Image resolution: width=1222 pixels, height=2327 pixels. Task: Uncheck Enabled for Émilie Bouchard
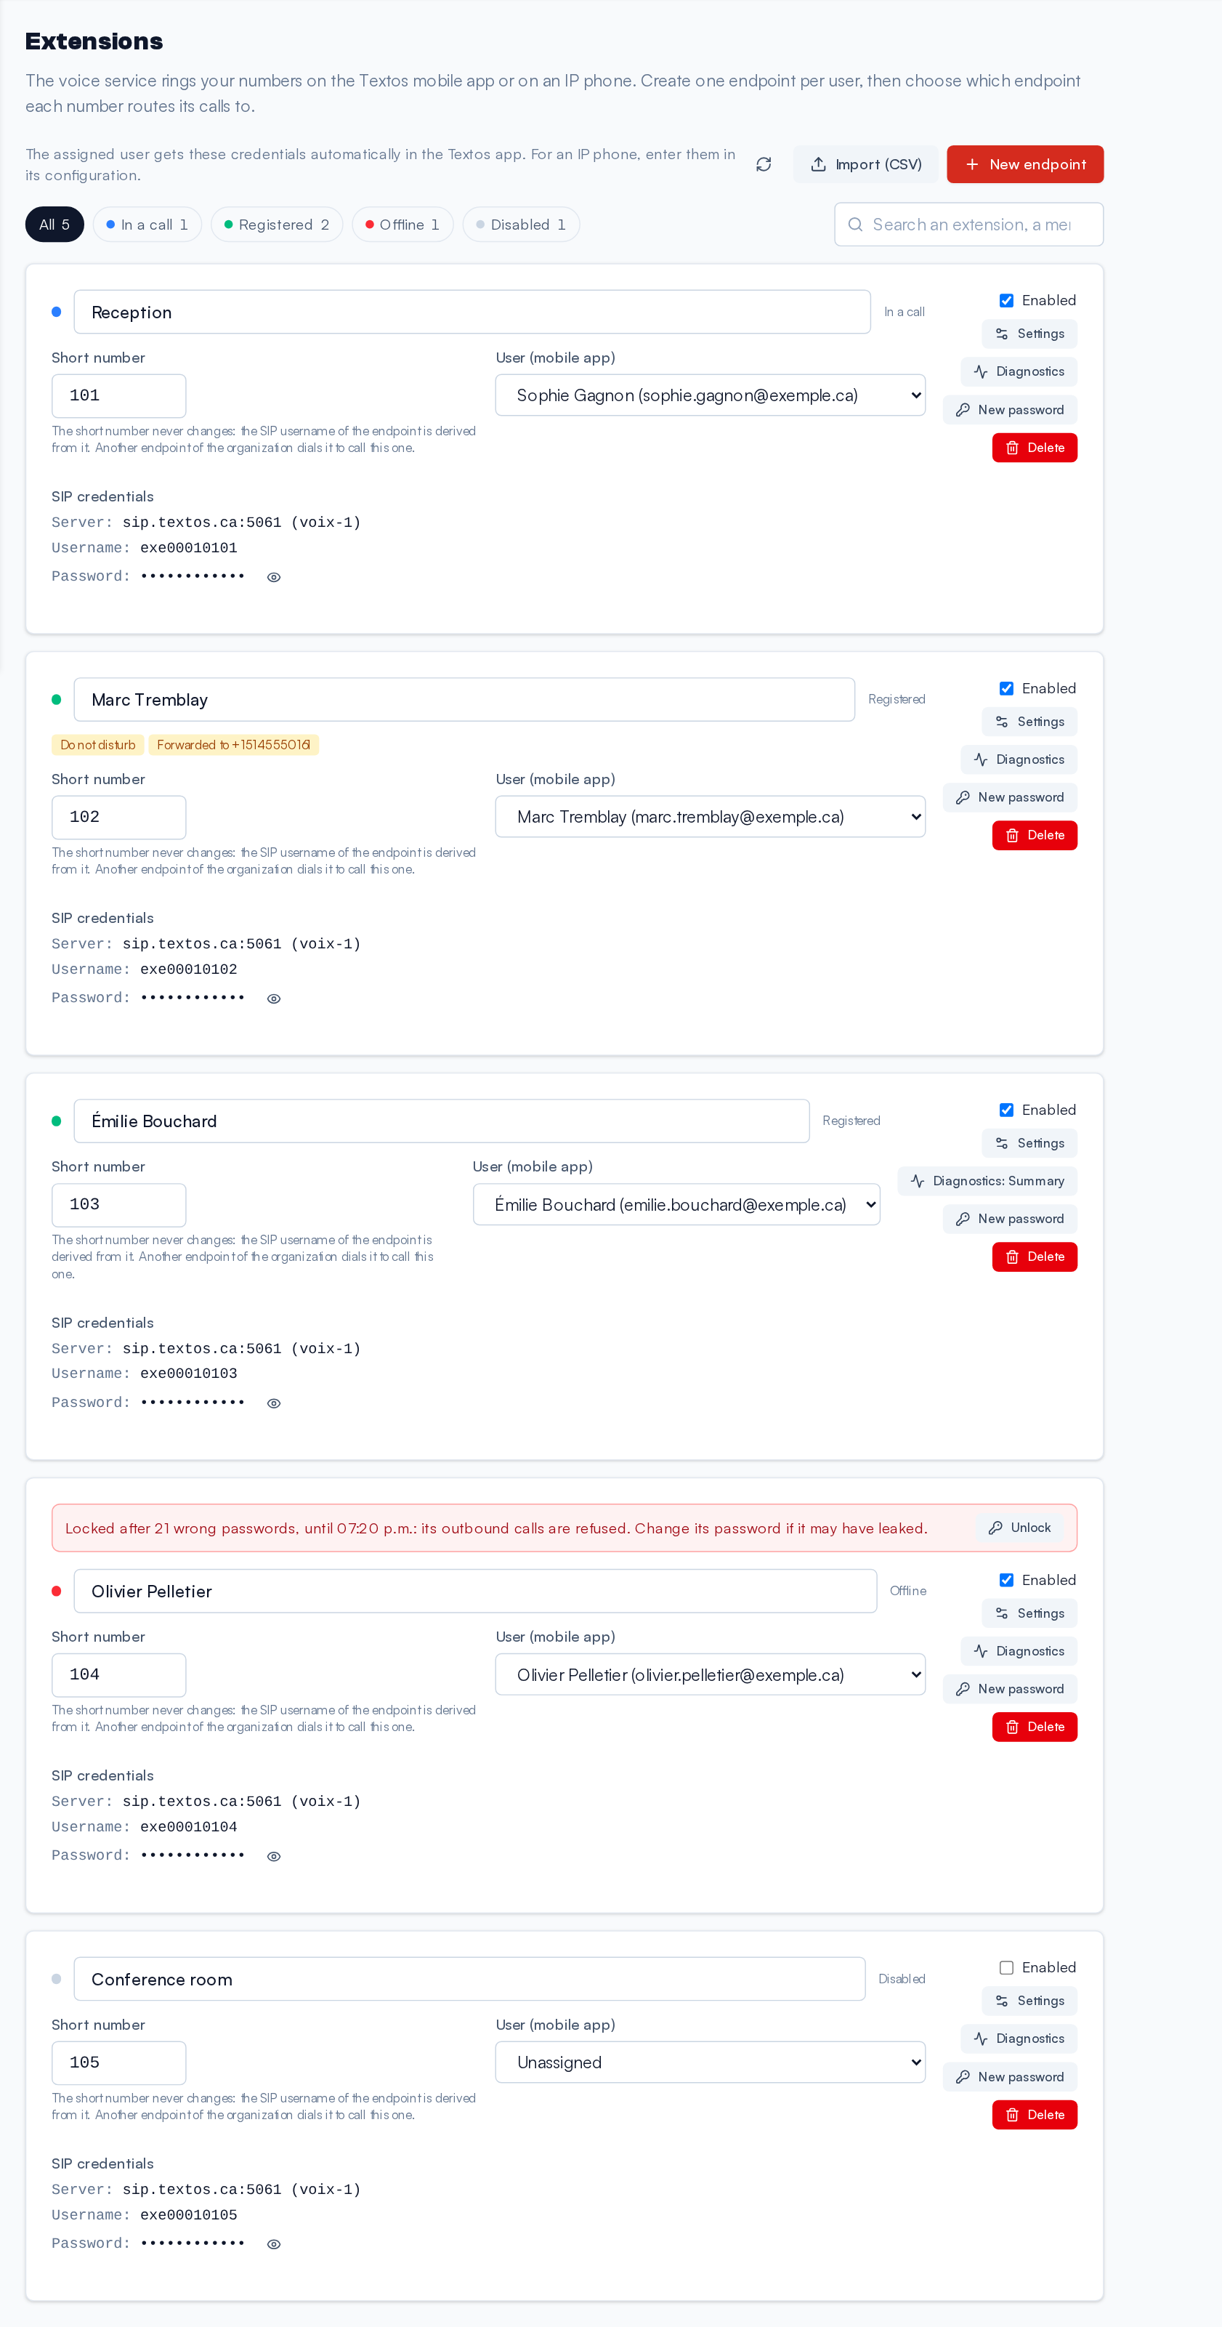(x=1006, y=1110)
